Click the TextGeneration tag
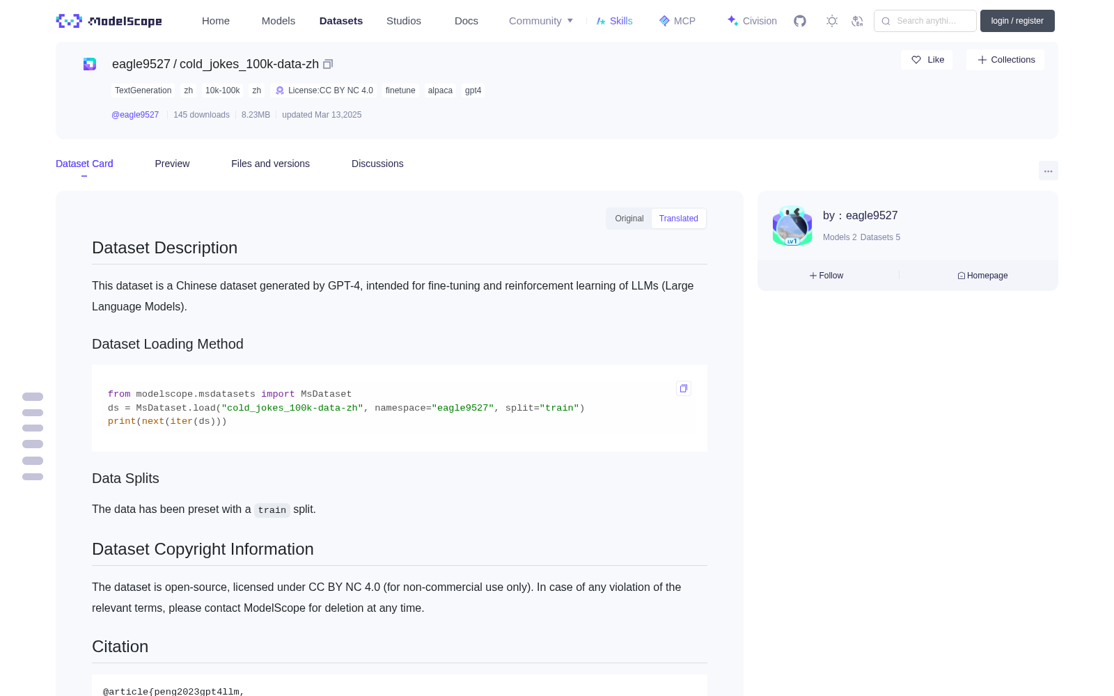Image resolution: width=1114 pixels, height=696 pixels. click(143, 90)
